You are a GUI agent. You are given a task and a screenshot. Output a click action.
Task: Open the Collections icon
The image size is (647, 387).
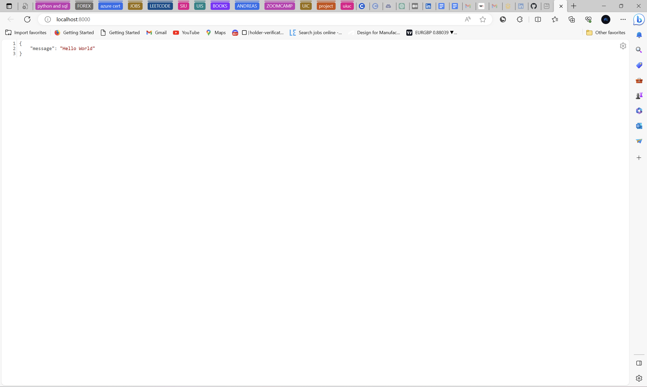coord(572,19)
